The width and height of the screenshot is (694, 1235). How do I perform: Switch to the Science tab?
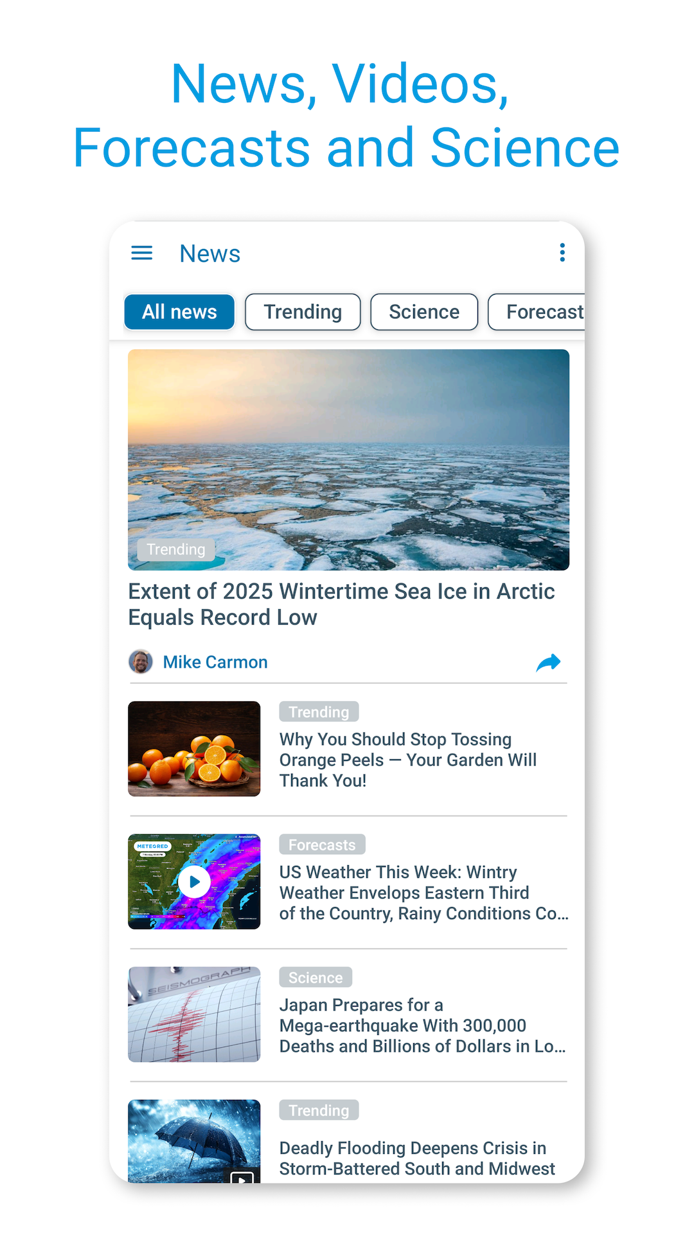tap(424, 312)
